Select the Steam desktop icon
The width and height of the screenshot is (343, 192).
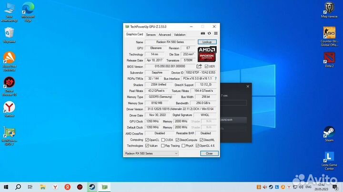tap(329, 134)
